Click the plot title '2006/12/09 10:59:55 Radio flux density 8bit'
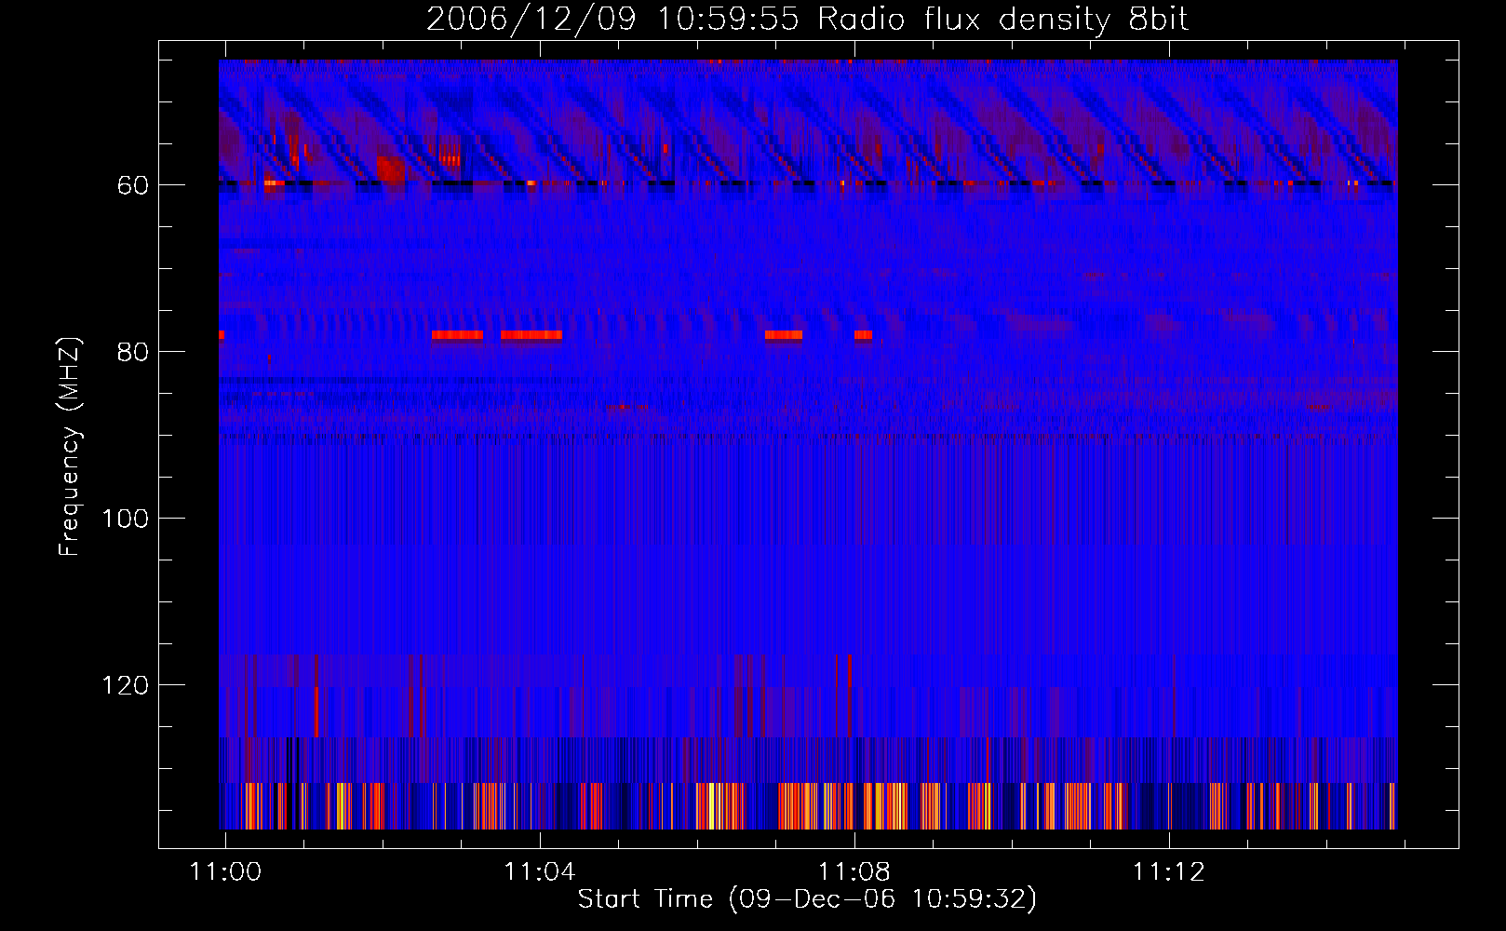 pyautogui.click(x=807, y=20)
